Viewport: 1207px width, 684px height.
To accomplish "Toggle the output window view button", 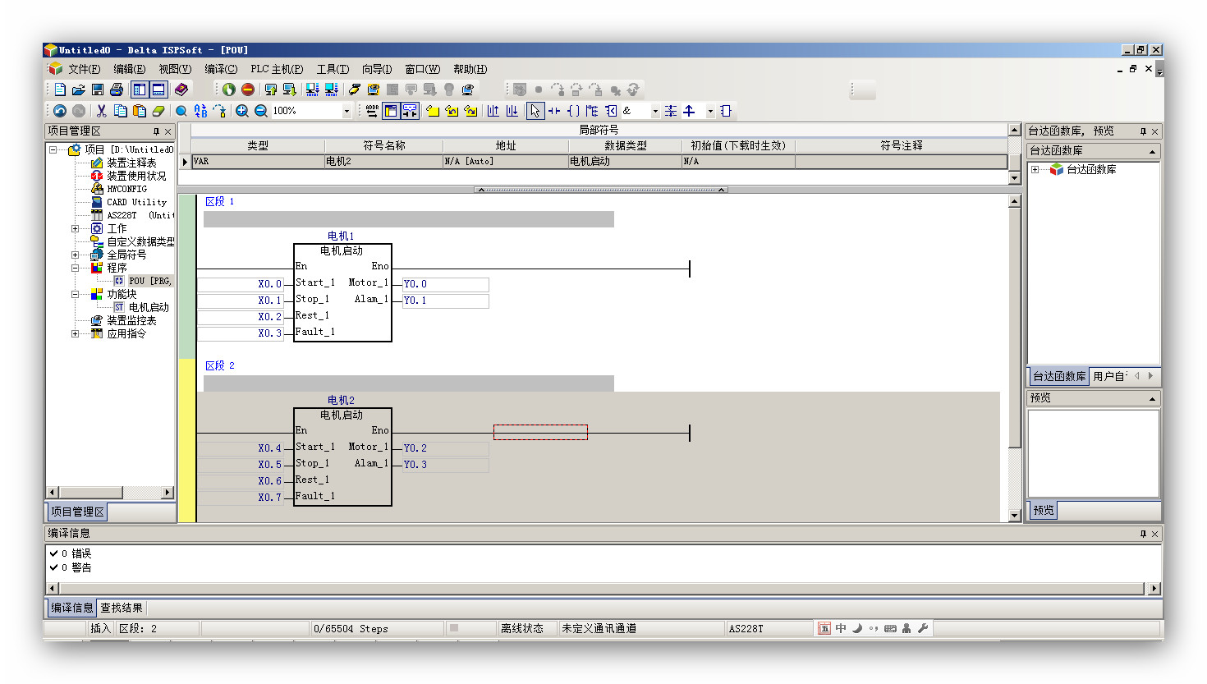I will point(158,90).
